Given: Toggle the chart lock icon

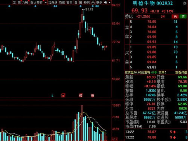Looking at the screenshot, I should click(93, 2).
